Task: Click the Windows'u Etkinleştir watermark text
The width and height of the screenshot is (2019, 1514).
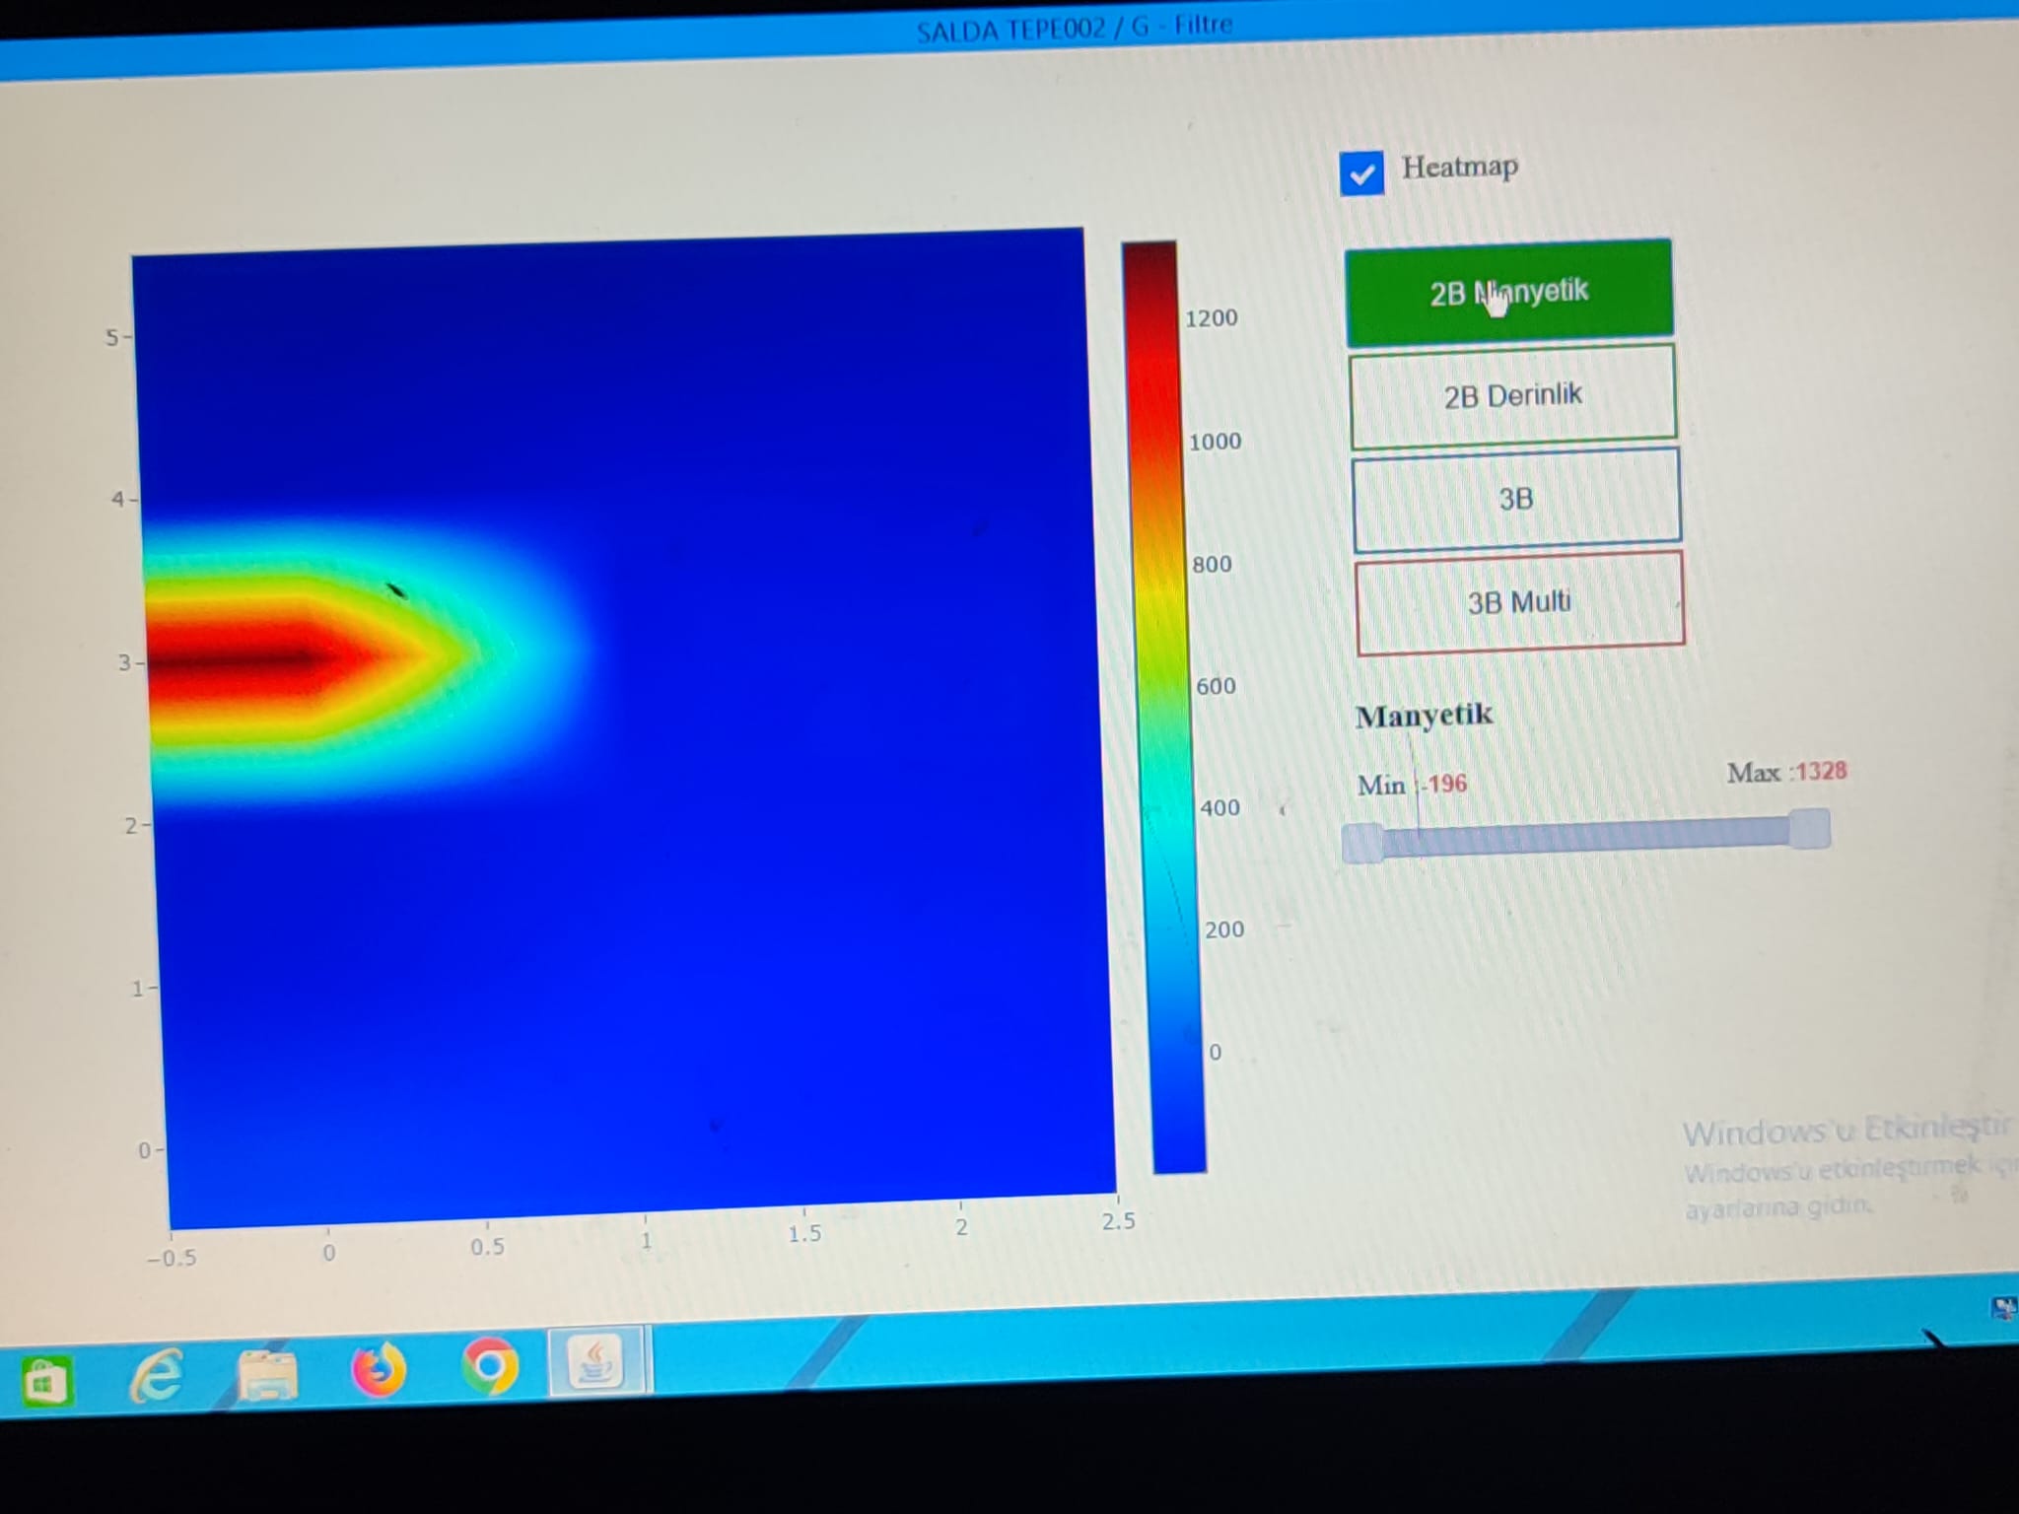Action: pyautogui.click(x=1844, y=1131)
